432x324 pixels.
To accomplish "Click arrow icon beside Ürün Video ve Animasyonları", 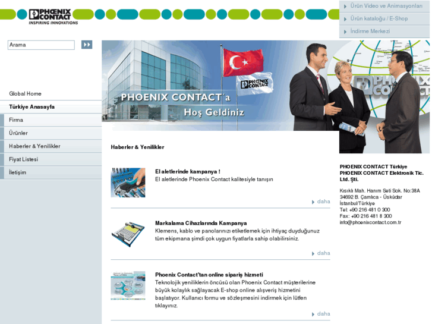I will coord(345,7).
